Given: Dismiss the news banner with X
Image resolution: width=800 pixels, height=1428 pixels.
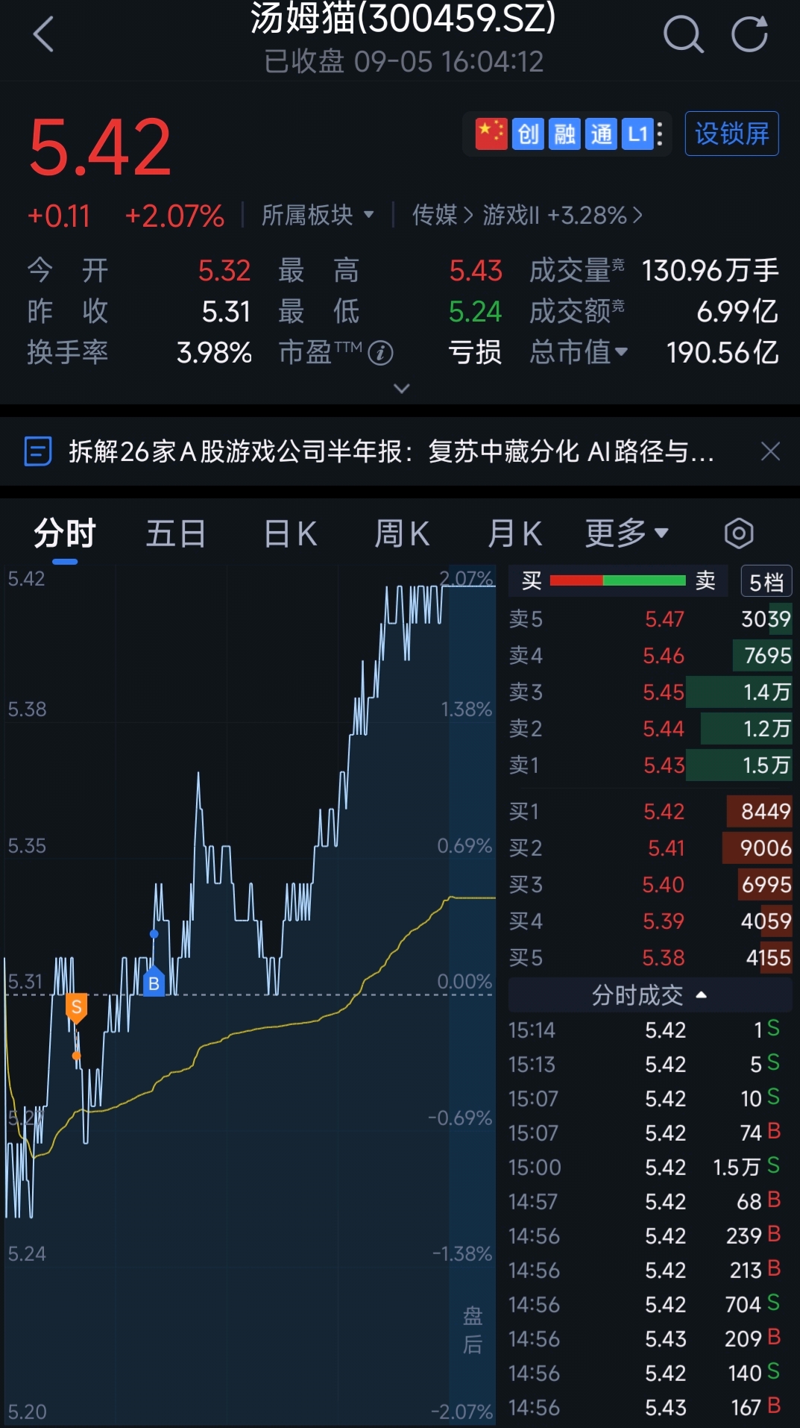Looking at the screenshot, I should (770, 451).
